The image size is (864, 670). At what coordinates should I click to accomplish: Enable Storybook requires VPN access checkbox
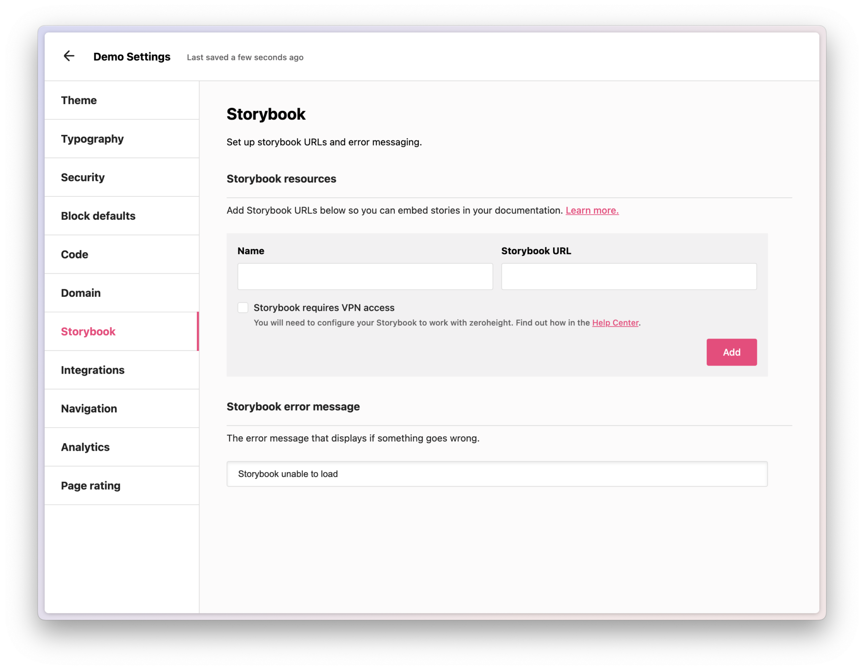pos(243,307)
